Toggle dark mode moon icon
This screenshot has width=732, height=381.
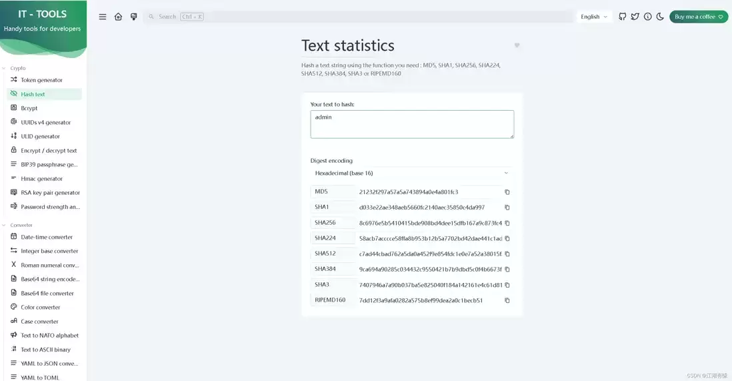click(x=660, y=17)
